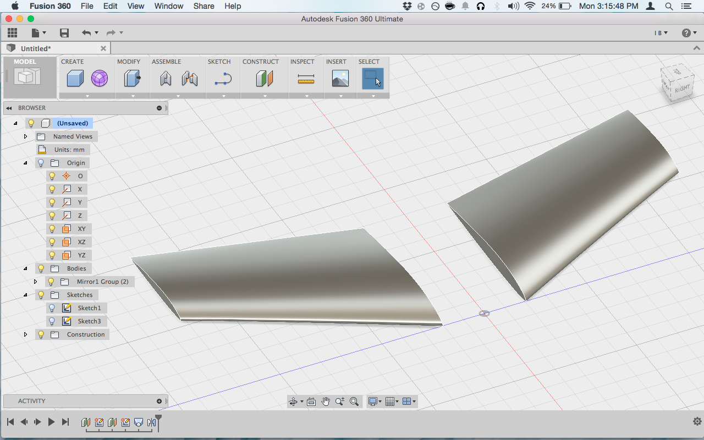
Task: Open the Press Pull modify tool
Action: pyautogui.click(x=133, y=79)
